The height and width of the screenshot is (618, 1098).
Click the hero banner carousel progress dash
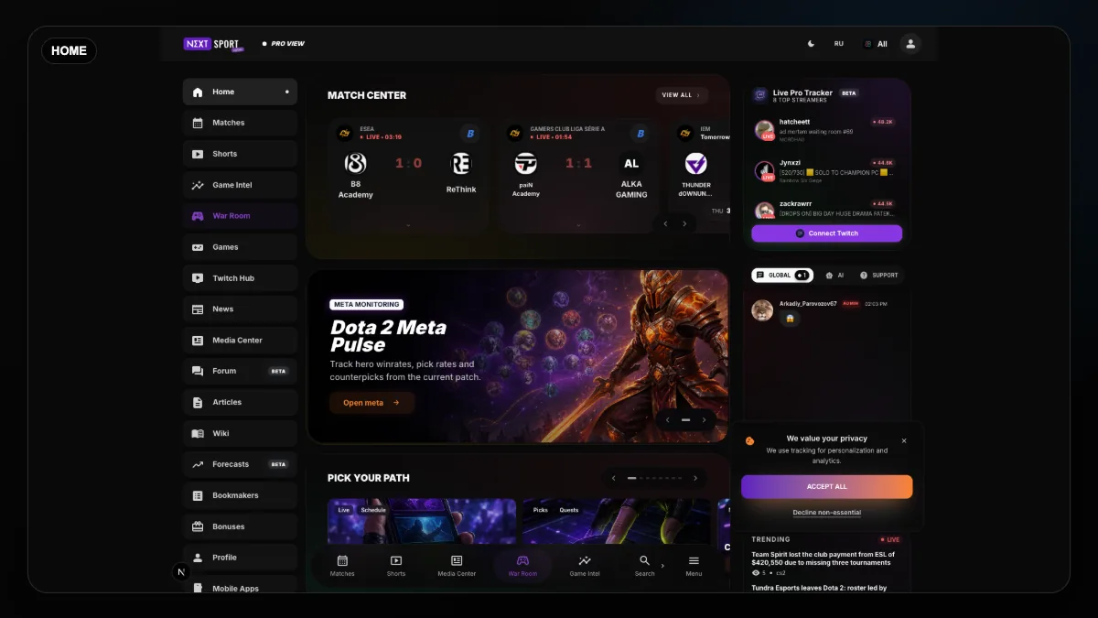point(685,420)
